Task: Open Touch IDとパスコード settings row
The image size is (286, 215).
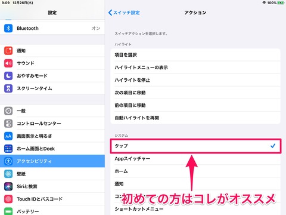Action: tap(52, 199)
